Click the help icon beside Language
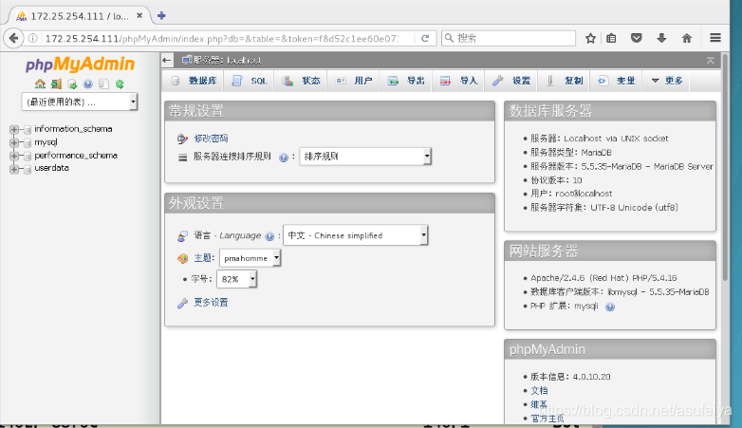The image size is (742, 428). point(269,236)
